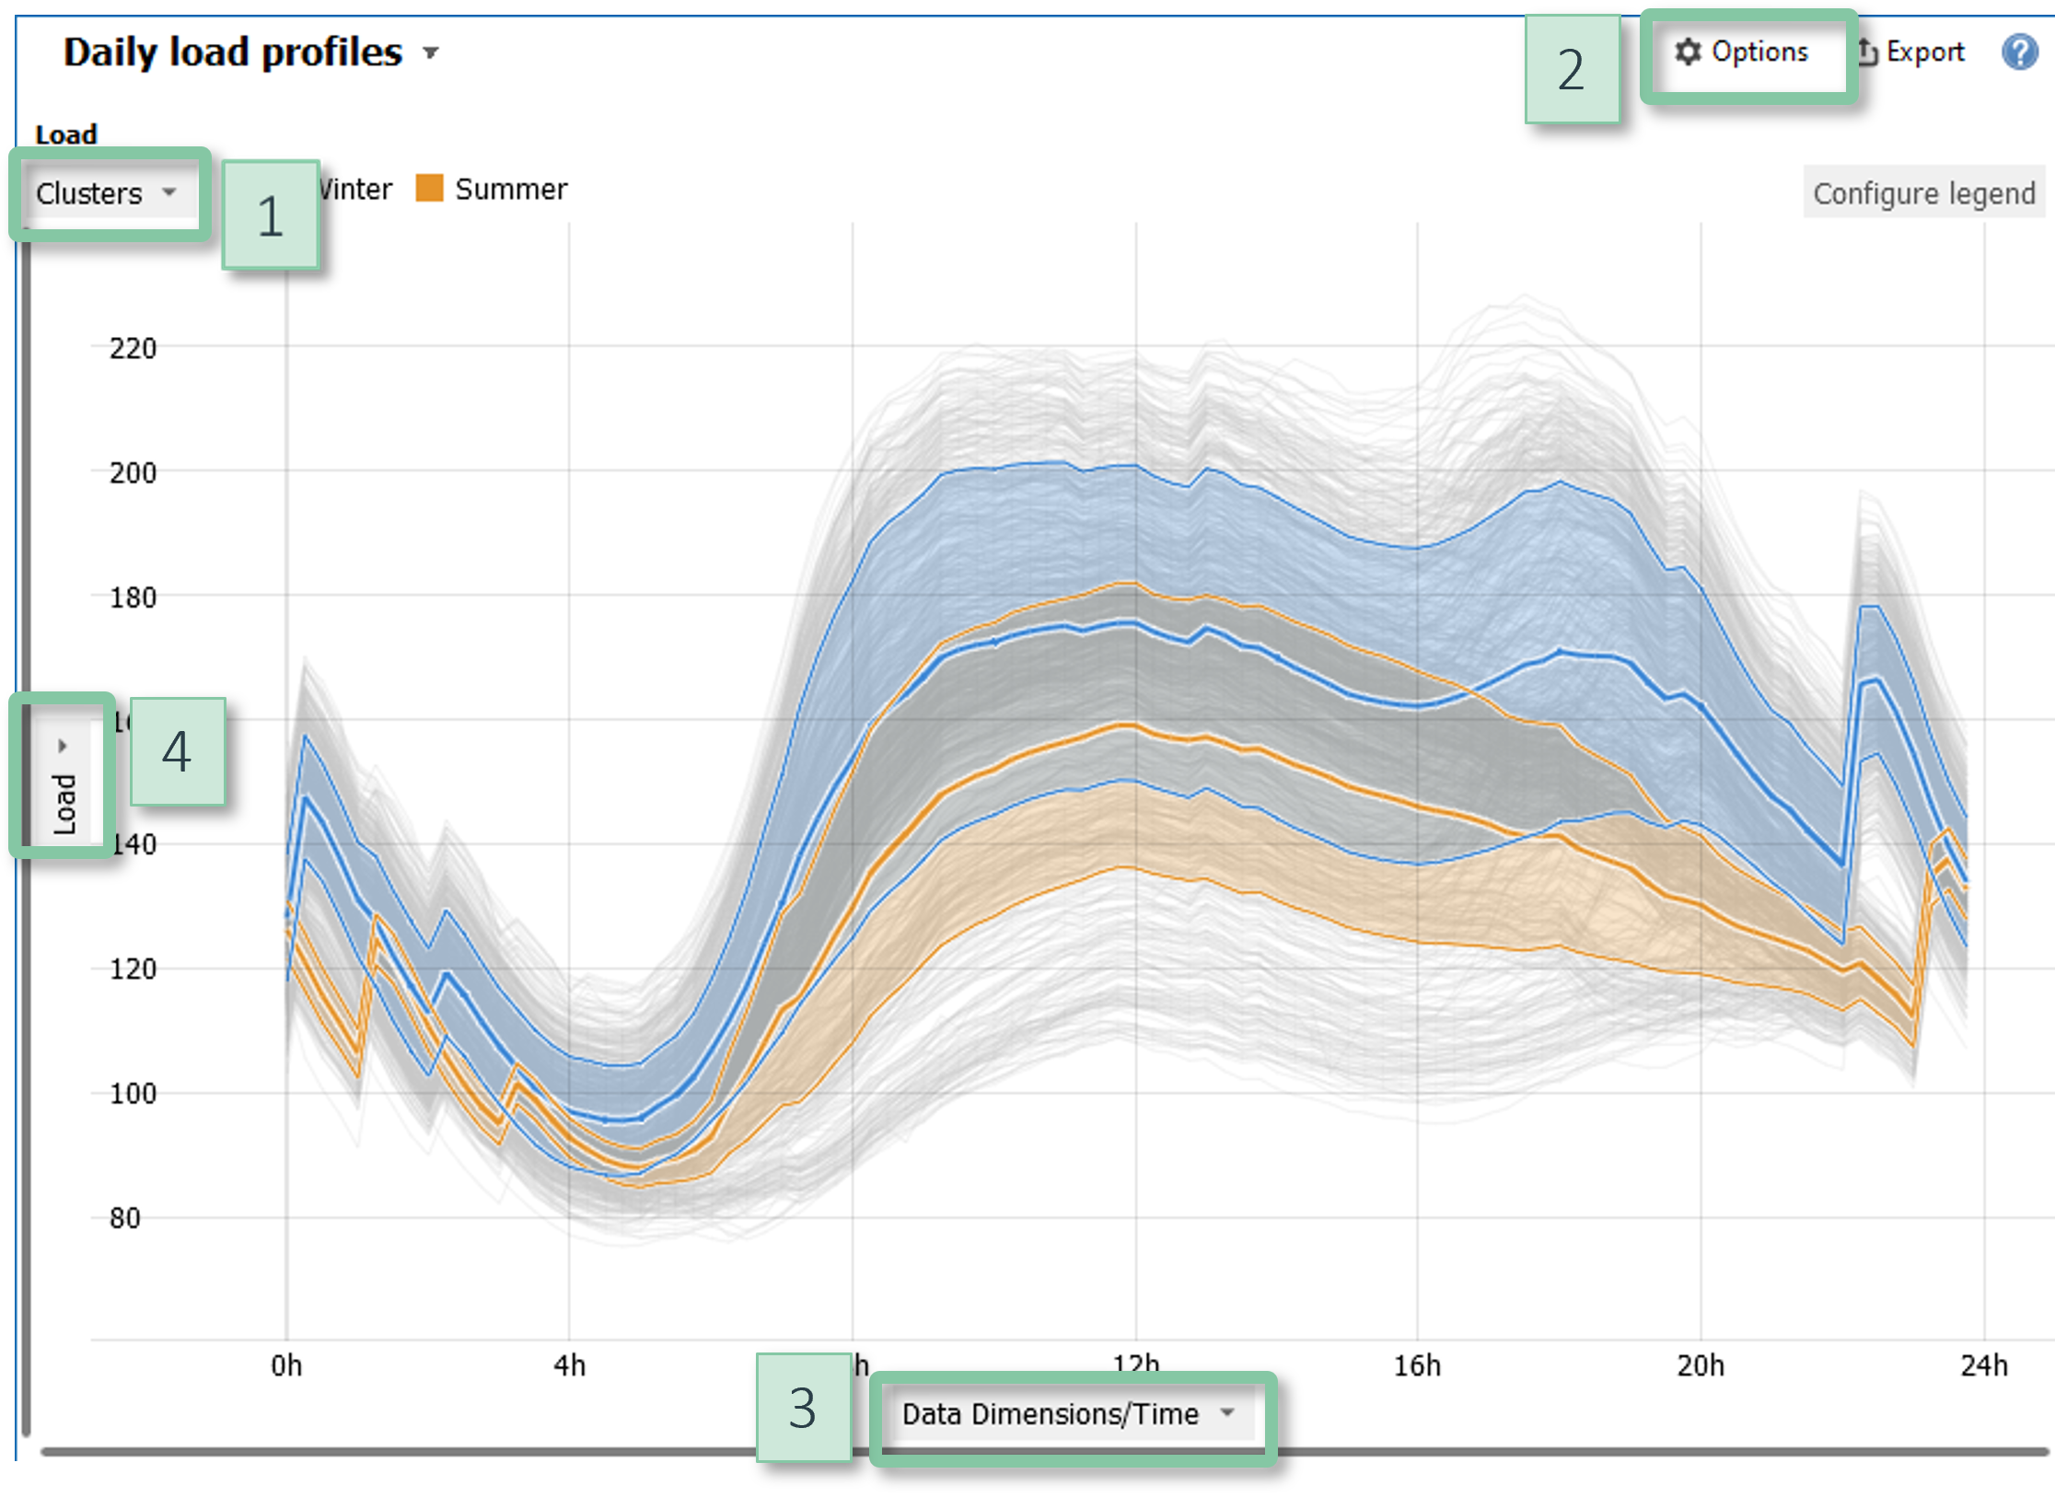Image resolution: width=2055 pixels, height=1509 pixels.
Task: Toggle the Winter legend label
Action: coord(357,190)
